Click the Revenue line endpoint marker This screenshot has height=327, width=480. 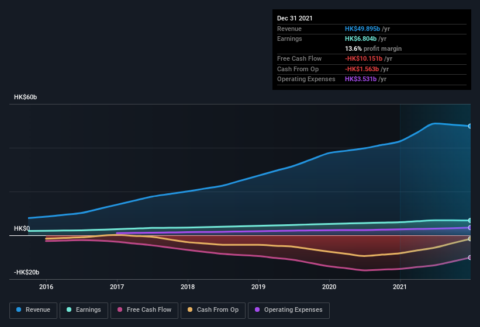point(469,126)
